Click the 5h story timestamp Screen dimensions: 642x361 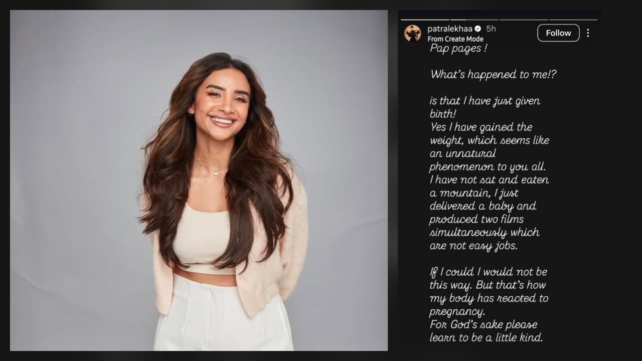(491, 29)
